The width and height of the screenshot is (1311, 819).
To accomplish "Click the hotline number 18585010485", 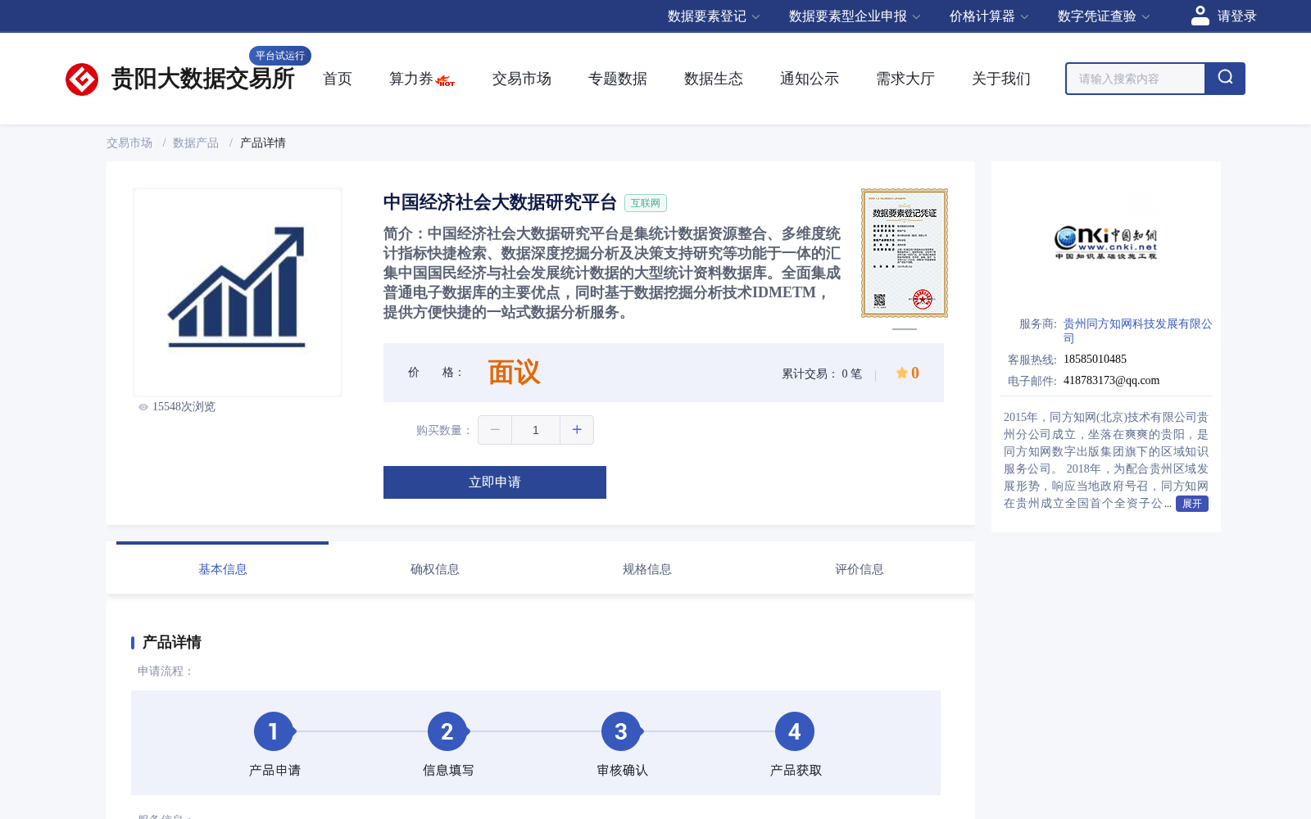I will tap(1095, 360).
